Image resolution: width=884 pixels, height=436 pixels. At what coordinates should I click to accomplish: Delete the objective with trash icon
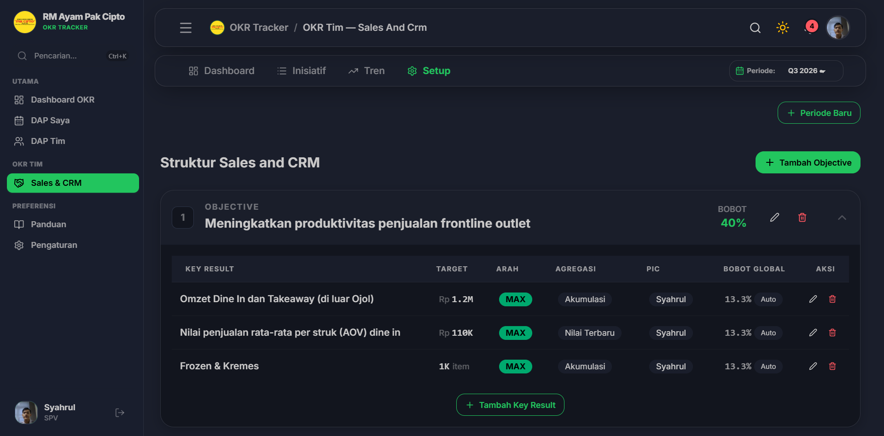click(x=802, y=218)
